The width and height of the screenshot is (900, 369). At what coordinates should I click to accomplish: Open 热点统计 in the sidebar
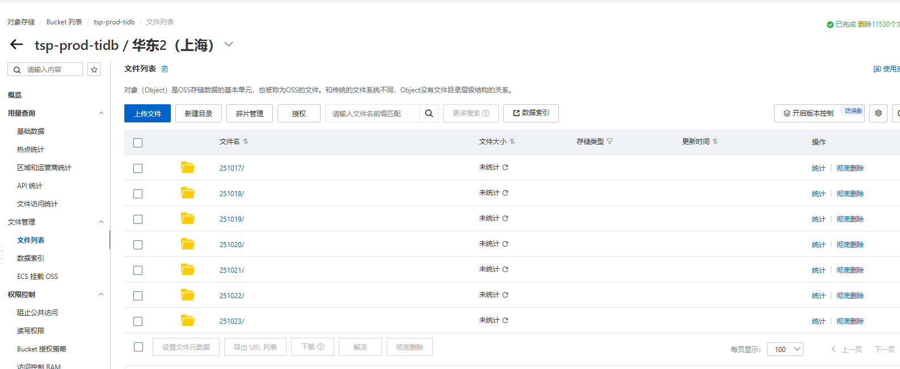click(x=31, y=150)
